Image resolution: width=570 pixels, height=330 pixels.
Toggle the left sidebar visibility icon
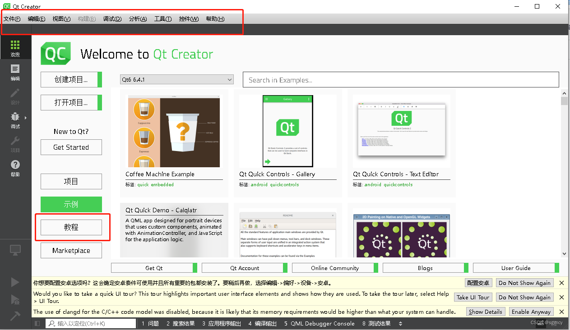(37, 324)
